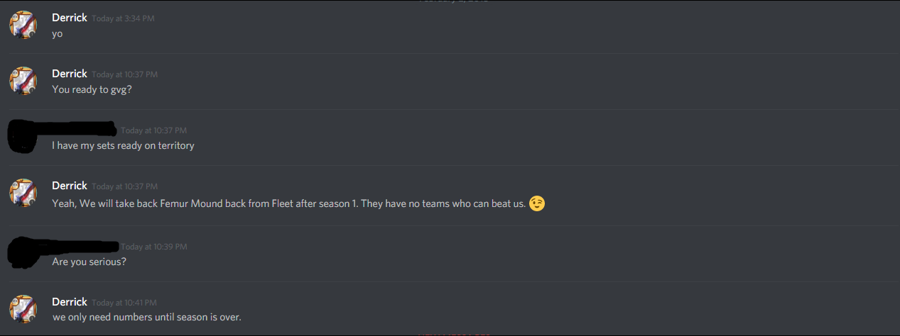Open Derrick's avatar beside the "yo" message
The height and width of the screenshot is (336, 900).
(23, 25)
